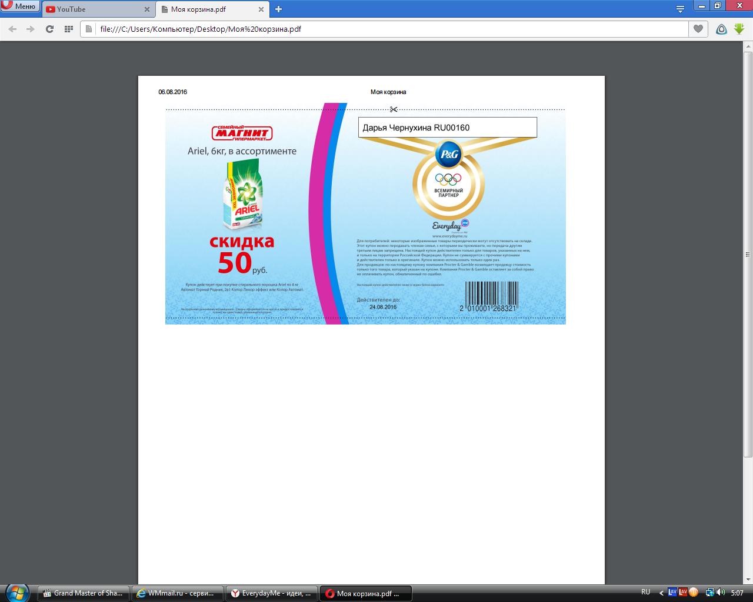Click the RU language indicator
The height and width of the screenshot is (602, 753).
tap(646, 592)
